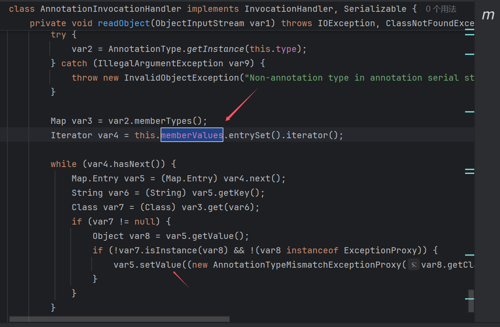Click the memberTypes() call
500x327 pixels.
pyautogui.click(x=168, y=121)
